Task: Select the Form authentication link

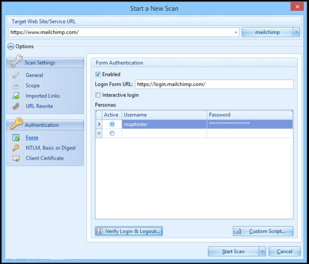Action: click(32, 138)
